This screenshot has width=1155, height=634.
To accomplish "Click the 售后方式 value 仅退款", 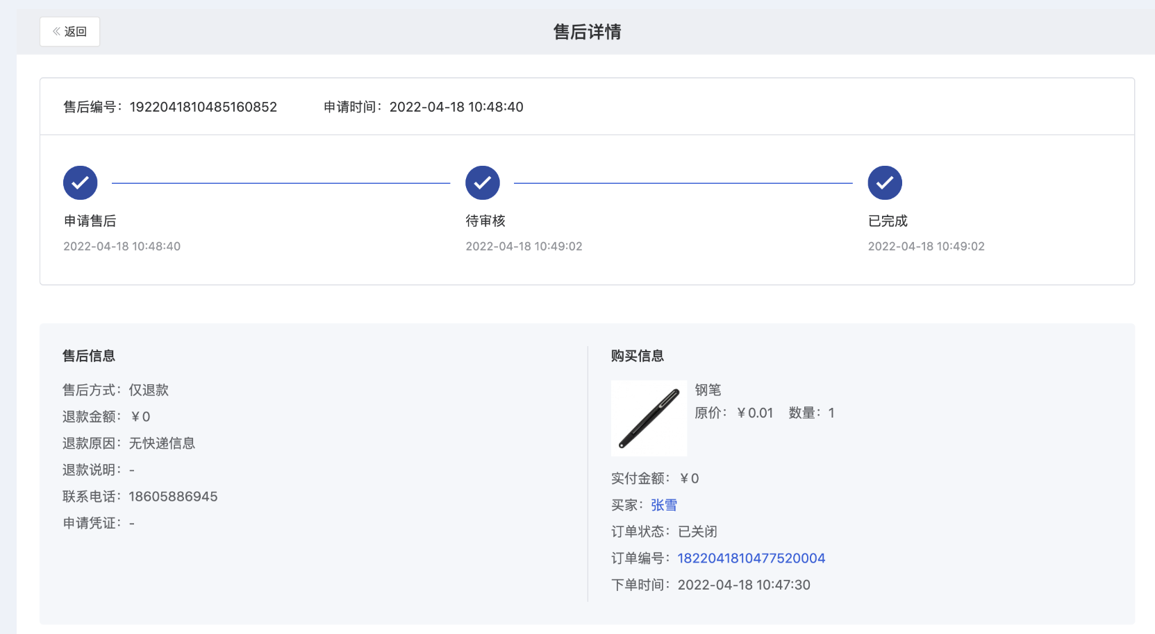I will (x=149, y=390).
